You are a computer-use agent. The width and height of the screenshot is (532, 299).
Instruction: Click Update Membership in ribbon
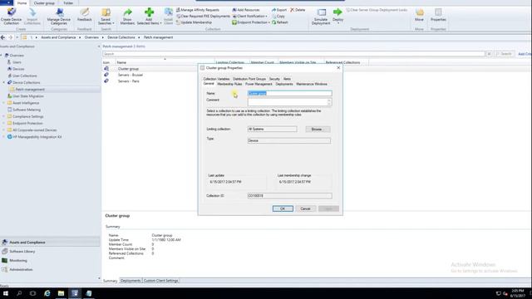194,22
